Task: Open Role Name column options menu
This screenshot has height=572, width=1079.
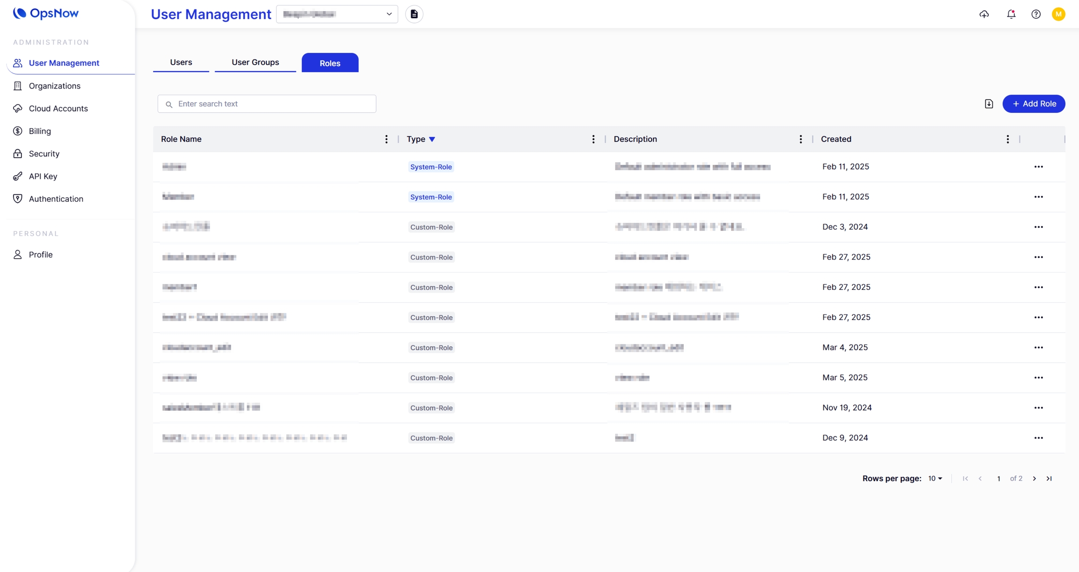Action: [386, 139]
